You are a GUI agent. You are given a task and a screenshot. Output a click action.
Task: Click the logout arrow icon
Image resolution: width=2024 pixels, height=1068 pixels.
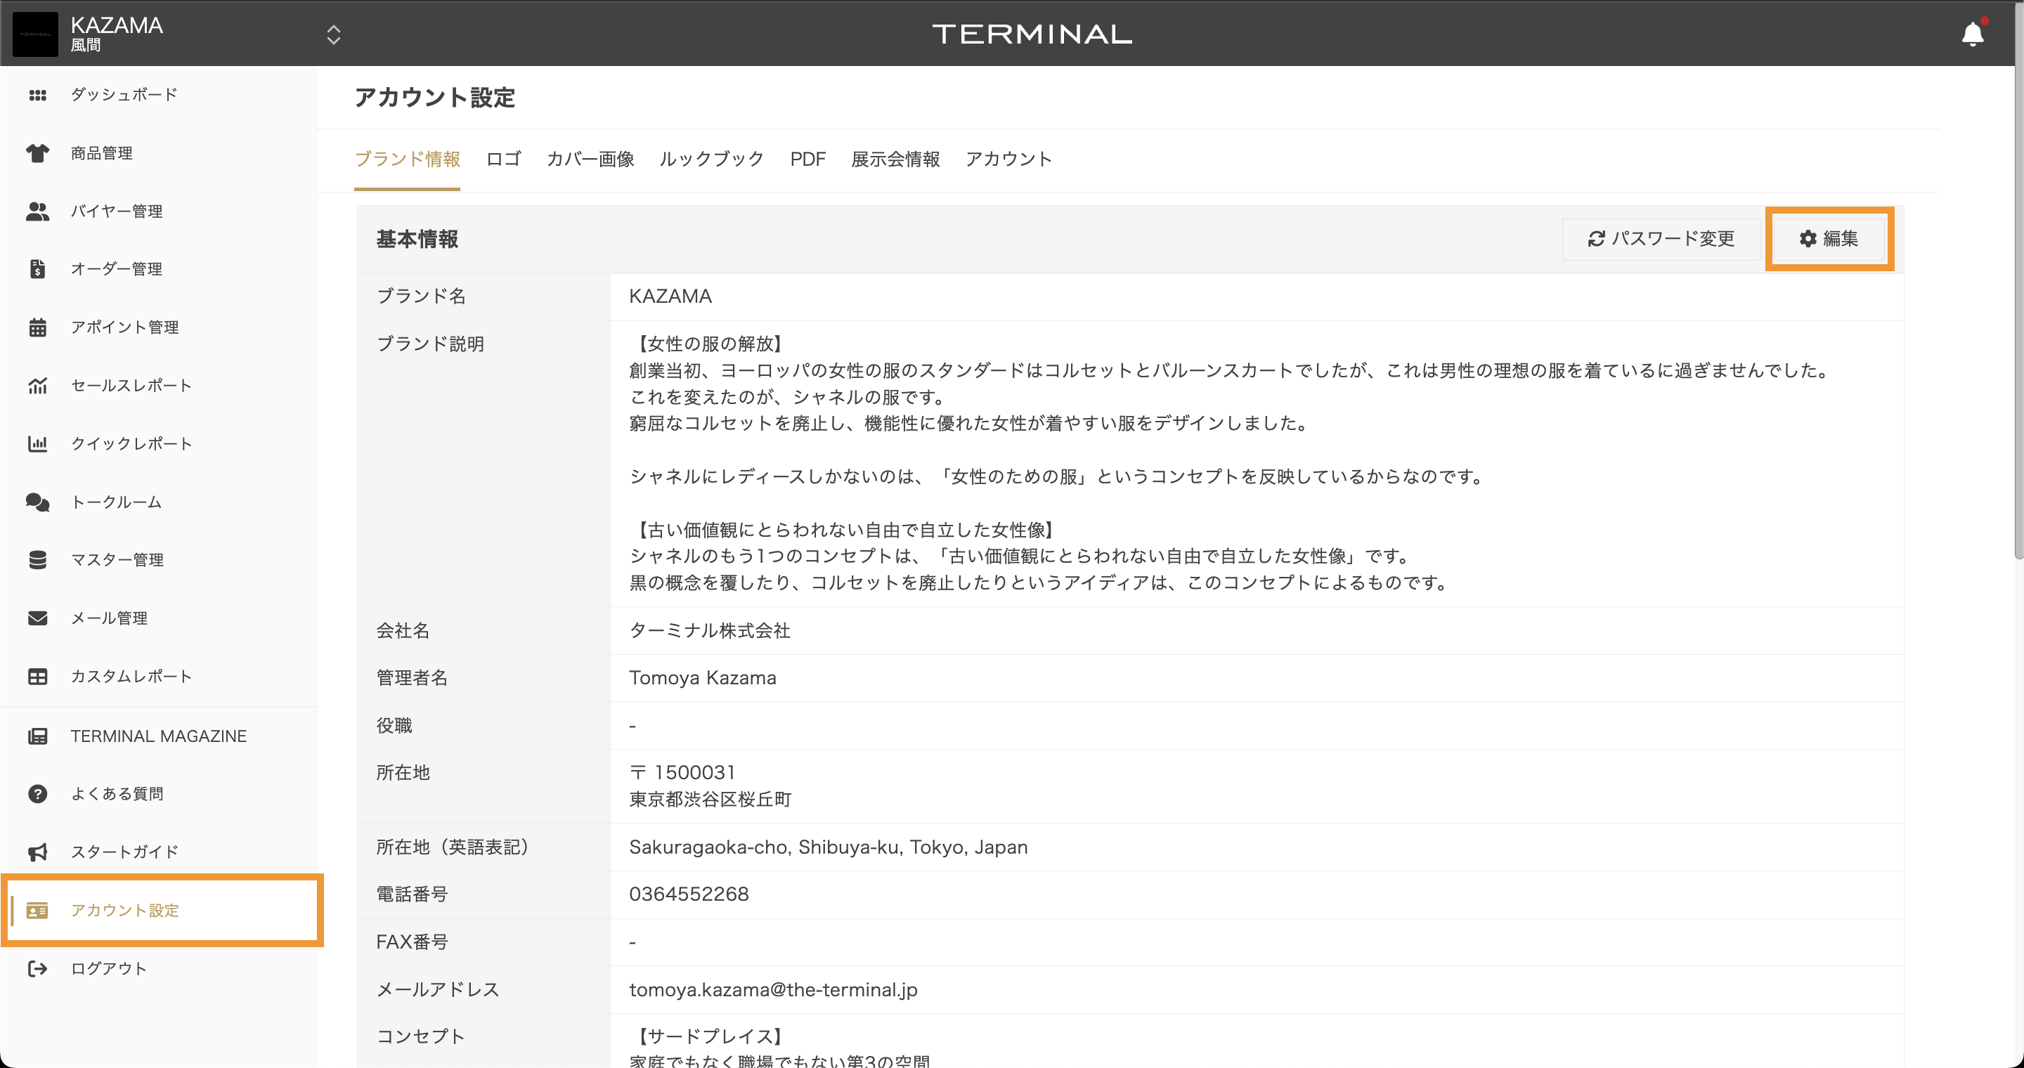tap(37, 968)
